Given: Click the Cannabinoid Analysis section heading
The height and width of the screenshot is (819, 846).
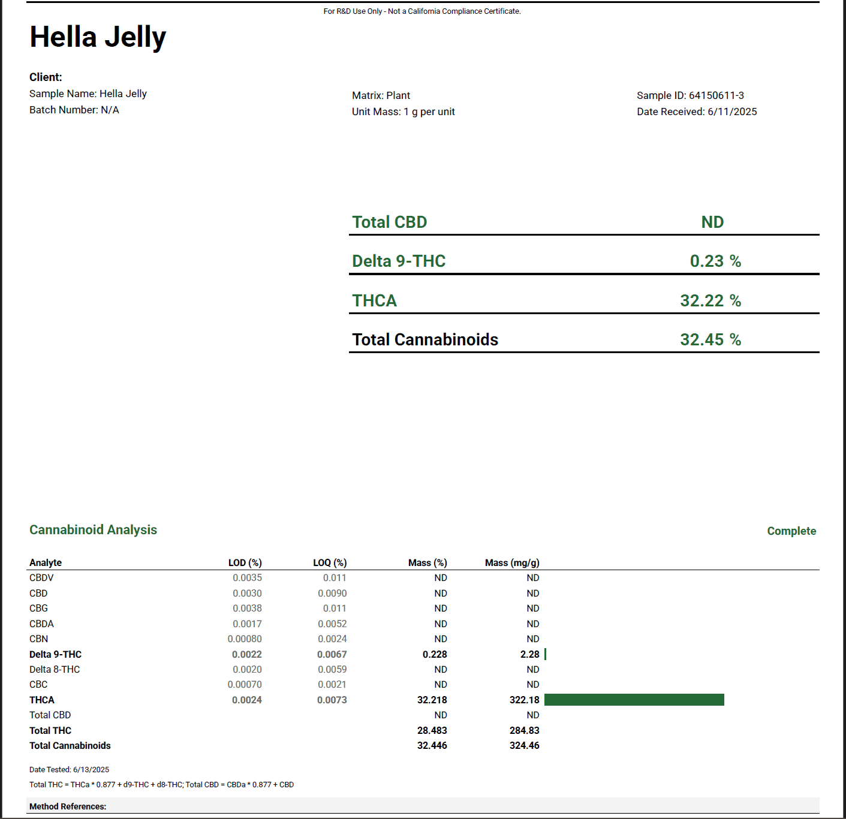Looking at the screenshot, I should [x=93, y=530].
